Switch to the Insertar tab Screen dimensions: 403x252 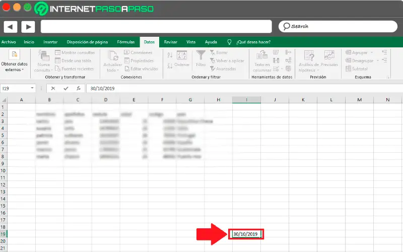(50, 42)
